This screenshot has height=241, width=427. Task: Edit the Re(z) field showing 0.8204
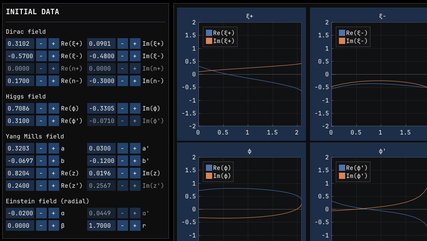[x=20, y=173]
